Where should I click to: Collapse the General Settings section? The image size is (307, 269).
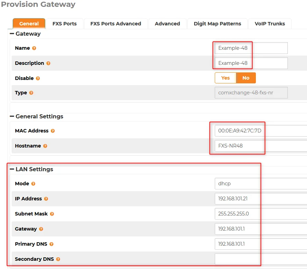[x=12, y=116]
